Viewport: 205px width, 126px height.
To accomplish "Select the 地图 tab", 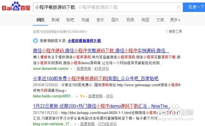I will click(145, 20).
